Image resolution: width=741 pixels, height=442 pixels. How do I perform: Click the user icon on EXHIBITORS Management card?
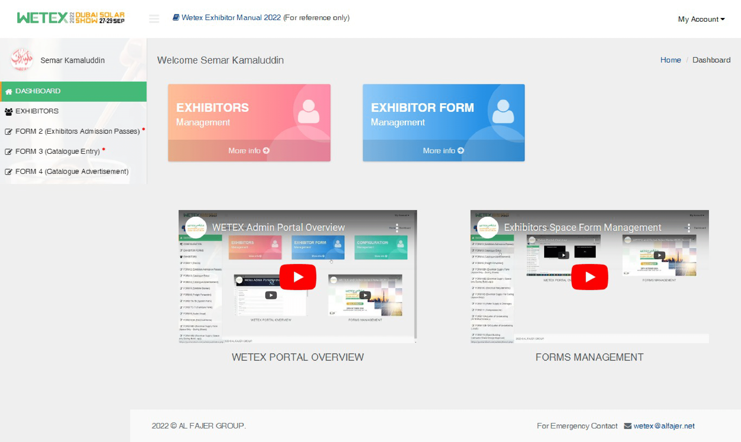pos(308,113)
